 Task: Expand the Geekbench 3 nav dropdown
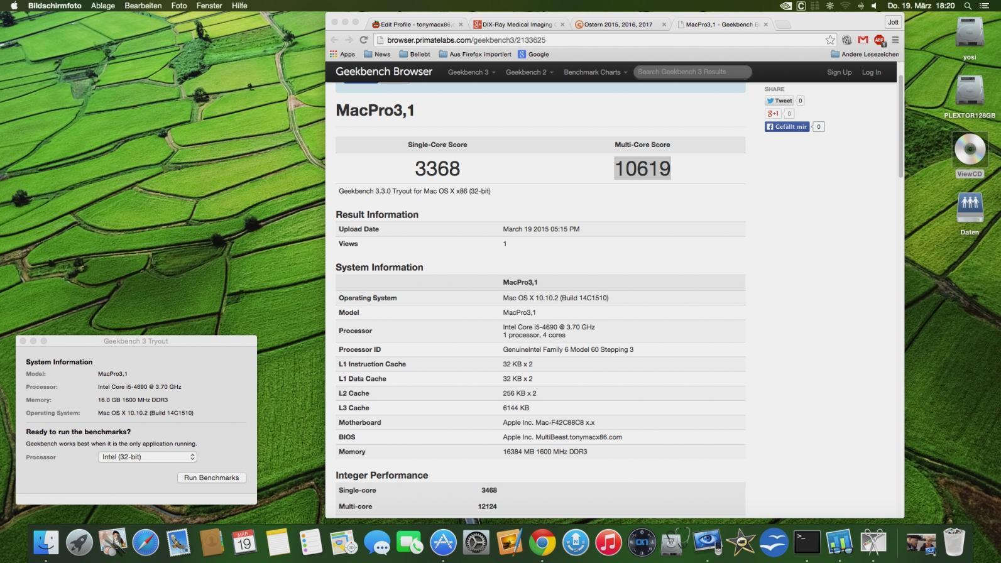(471, 72)
